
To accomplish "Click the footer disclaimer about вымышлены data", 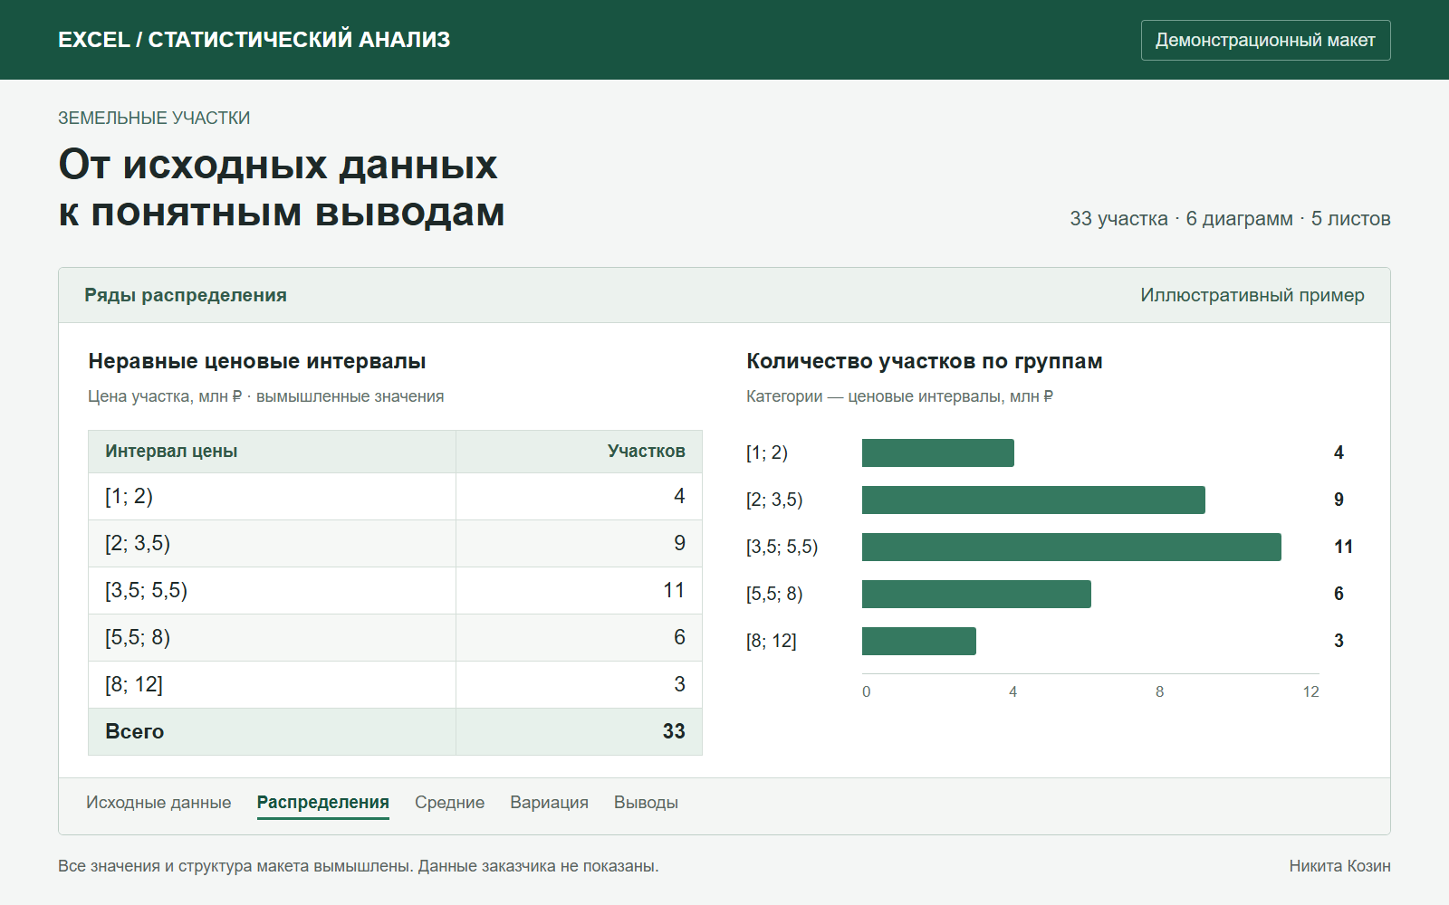I will 359,866.
